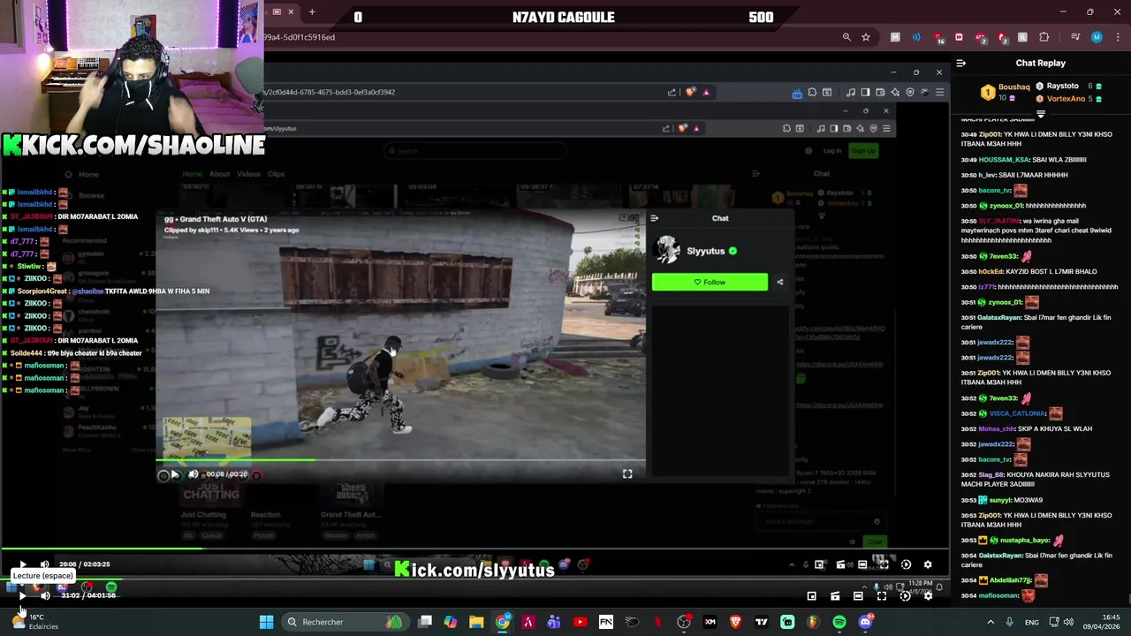Screen dimensions: 1131x636
Task: Open the Windows Start menu
Action: point(266,622)
